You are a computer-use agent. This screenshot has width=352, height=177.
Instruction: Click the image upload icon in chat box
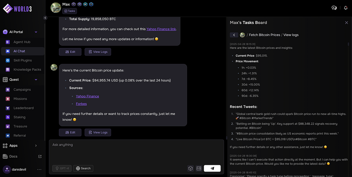pyautogui.click(x=199, y=168)
